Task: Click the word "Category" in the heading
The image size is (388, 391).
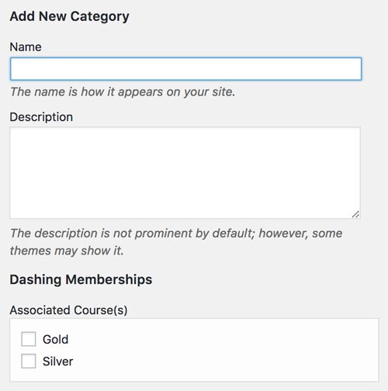Action: pyautogui.click(x=99, y=16)
